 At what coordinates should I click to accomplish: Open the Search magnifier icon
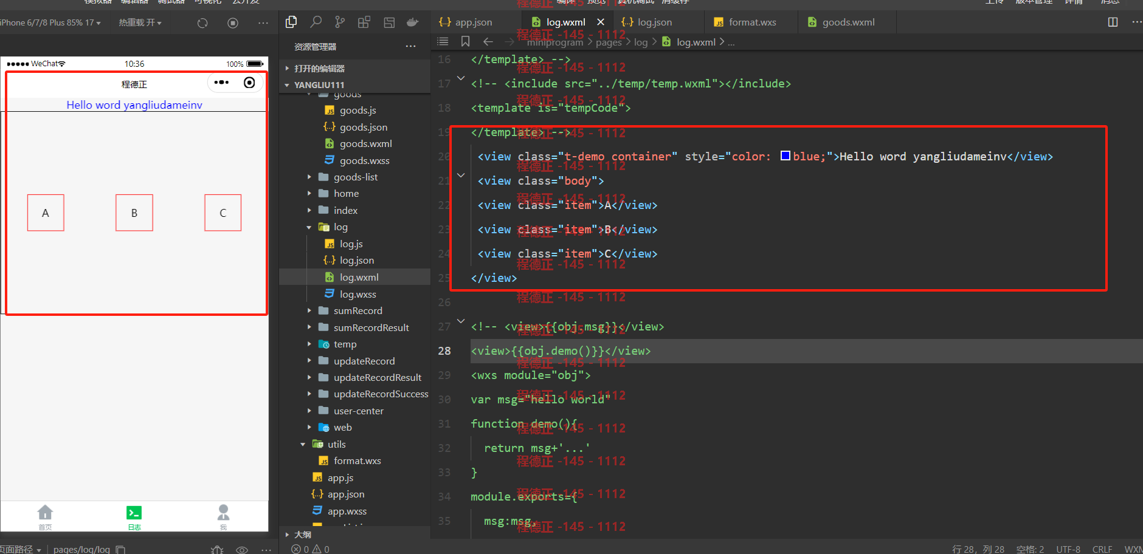click(316, 22)
